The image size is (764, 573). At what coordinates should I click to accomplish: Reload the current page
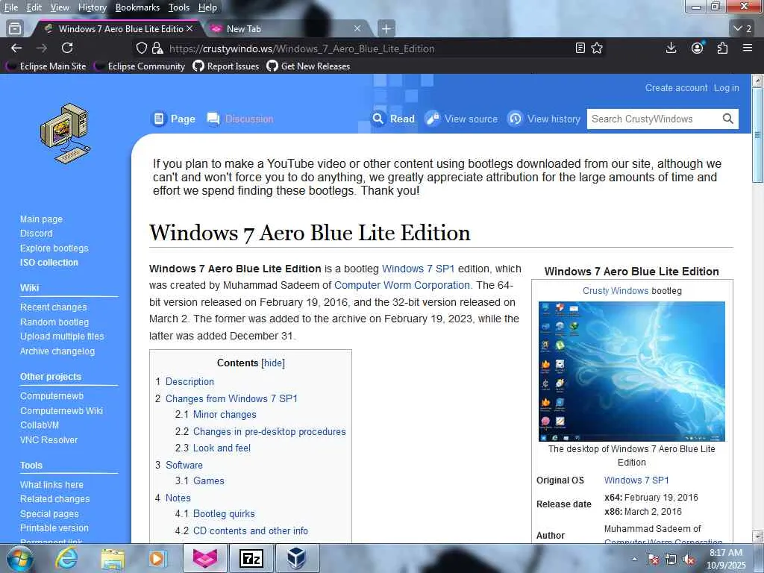pos(67,48)
